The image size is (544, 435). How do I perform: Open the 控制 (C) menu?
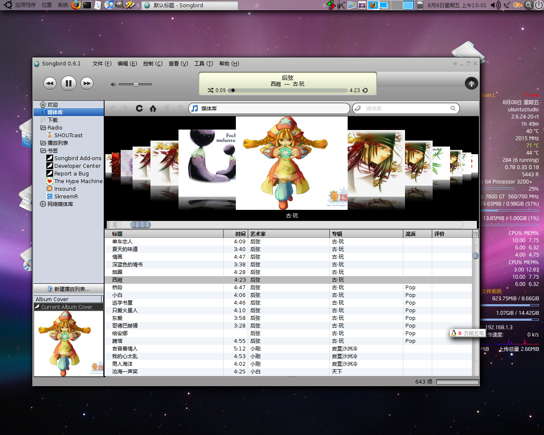153,64
